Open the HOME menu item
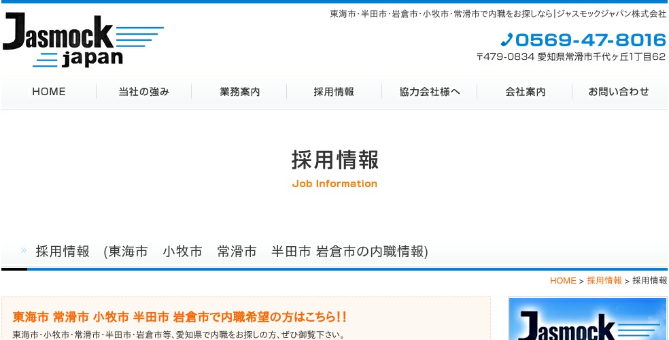The image size is (669, 340). click(x=49, y=92)
